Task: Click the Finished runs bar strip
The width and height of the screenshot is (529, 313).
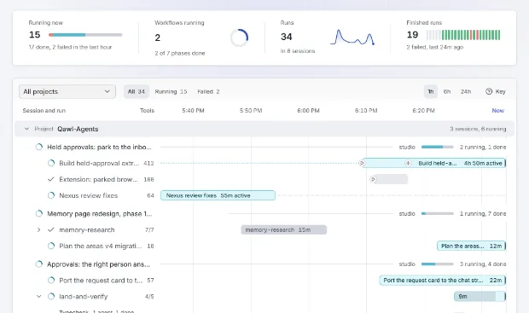Action: [463, 35]
